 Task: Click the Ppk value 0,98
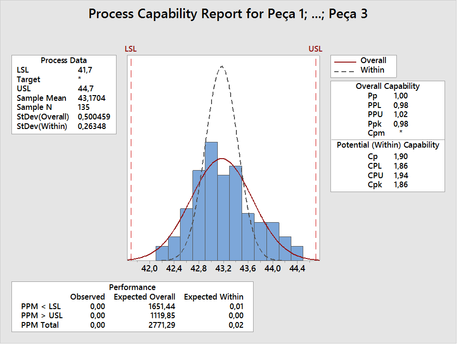[400, 124]
